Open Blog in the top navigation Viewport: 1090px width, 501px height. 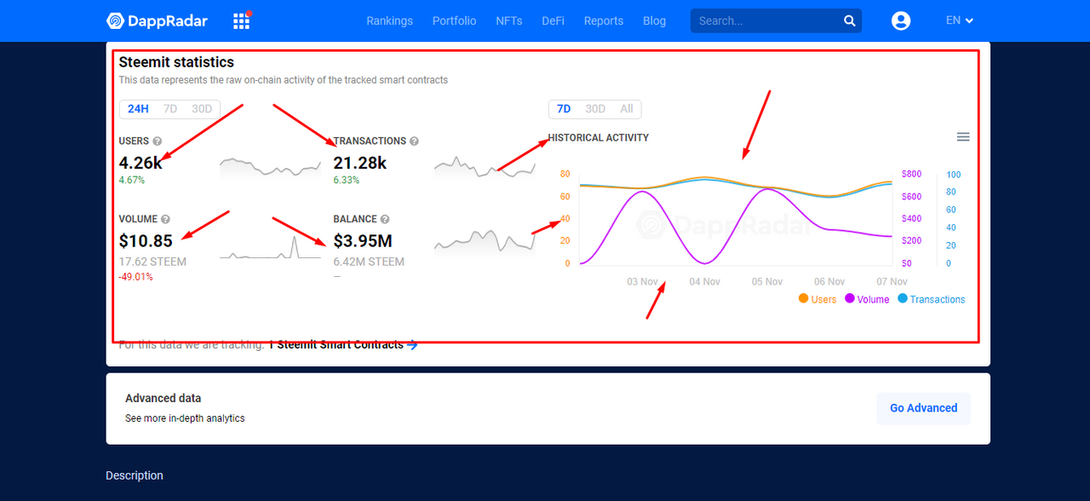(655, 20)
